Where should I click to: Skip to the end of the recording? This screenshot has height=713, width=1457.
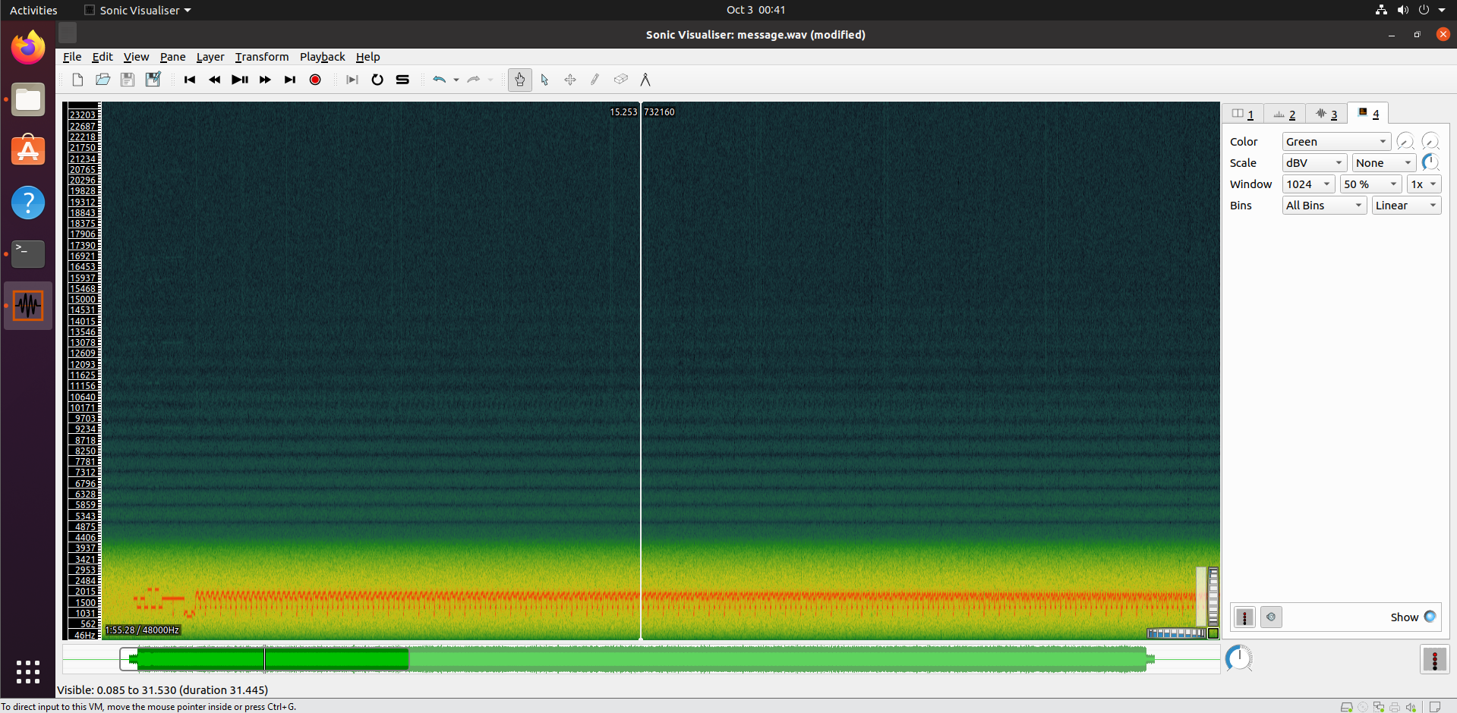click(289, 80)
